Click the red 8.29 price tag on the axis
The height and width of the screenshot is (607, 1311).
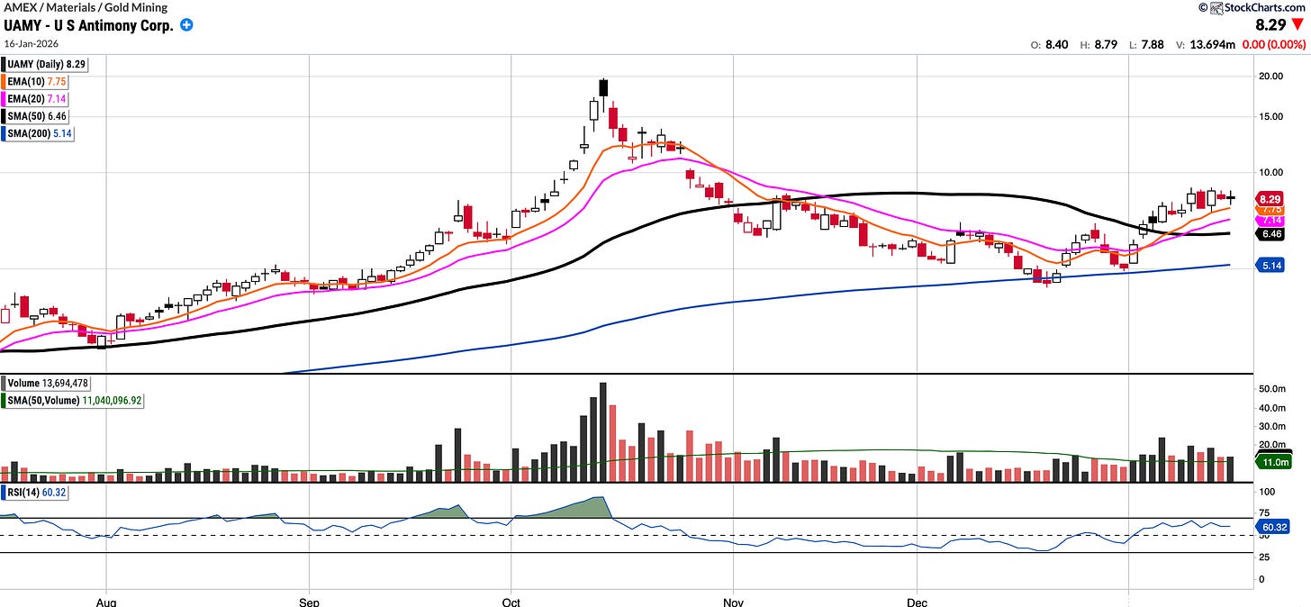point(1270,198)
